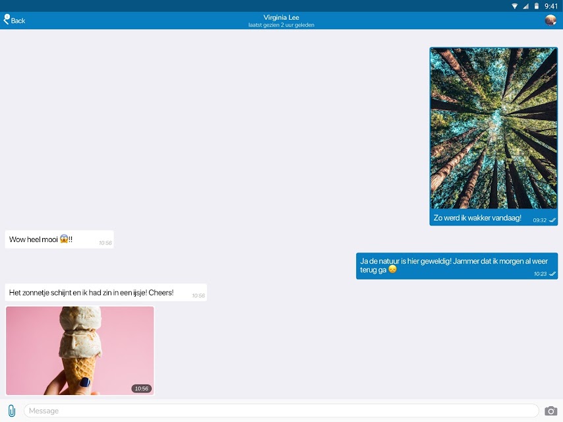Select the "Het zonnetje schijnt" message
The width and height of the screenshot is (563, 422).
pyautogui.click(x=106, y=292)
